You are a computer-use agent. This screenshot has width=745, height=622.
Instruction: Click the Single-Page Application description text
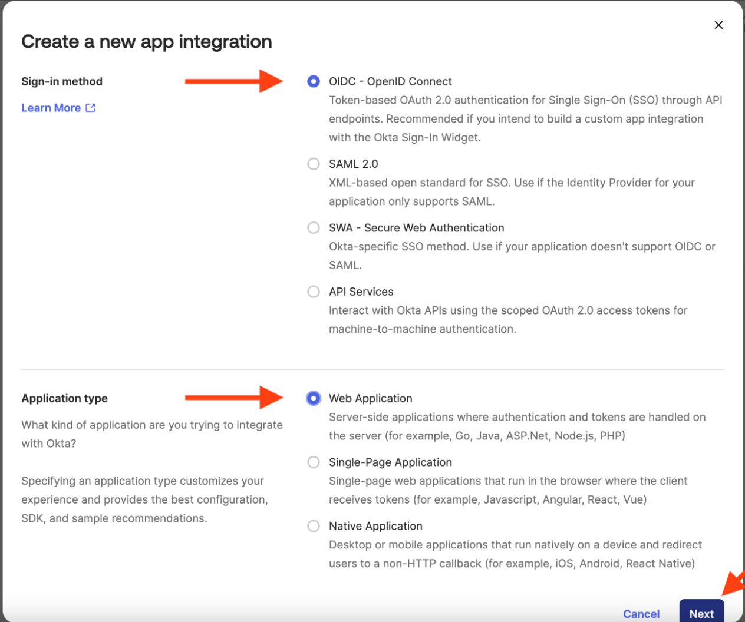tap(507, 490)
